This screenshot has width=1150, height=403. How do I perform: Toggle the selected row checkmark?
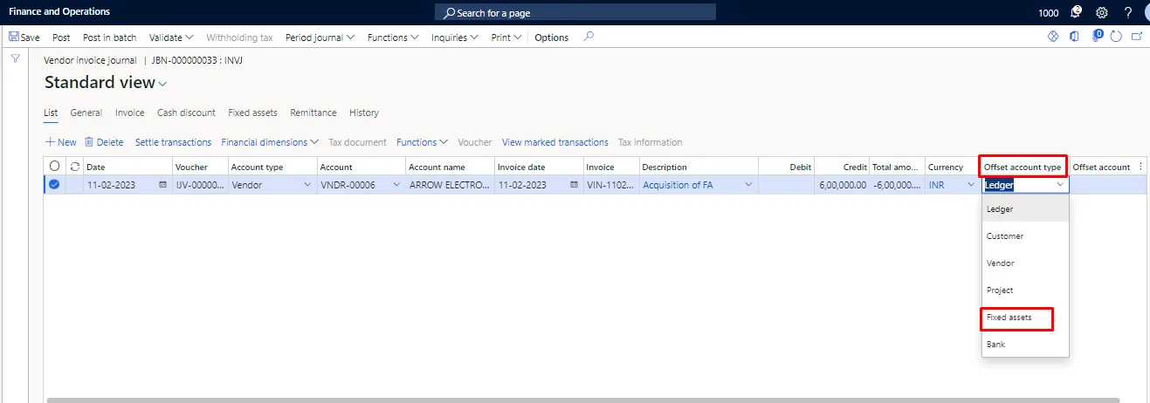(55, 184)
